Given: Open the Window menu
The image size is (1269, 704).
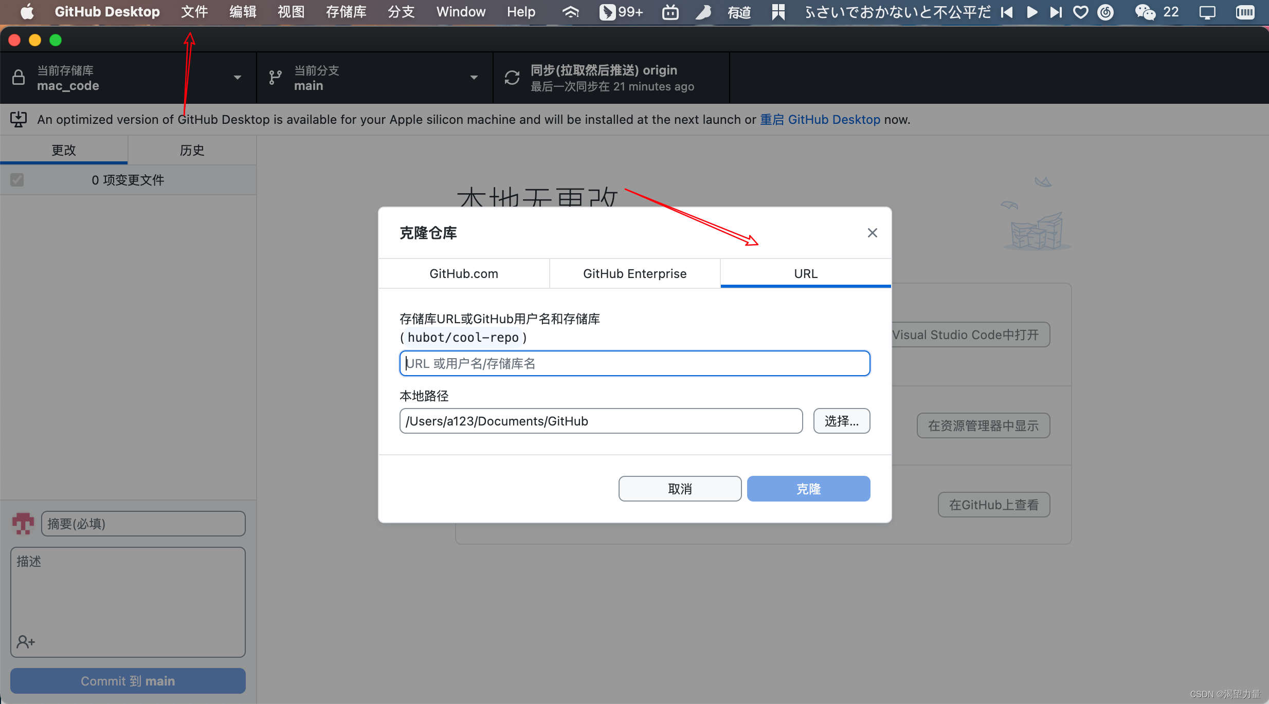Looking at the screenshot, I should 461,12.
